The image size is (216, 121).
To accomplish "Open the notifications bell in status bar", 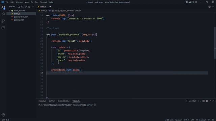I will (x=213, y=120).
